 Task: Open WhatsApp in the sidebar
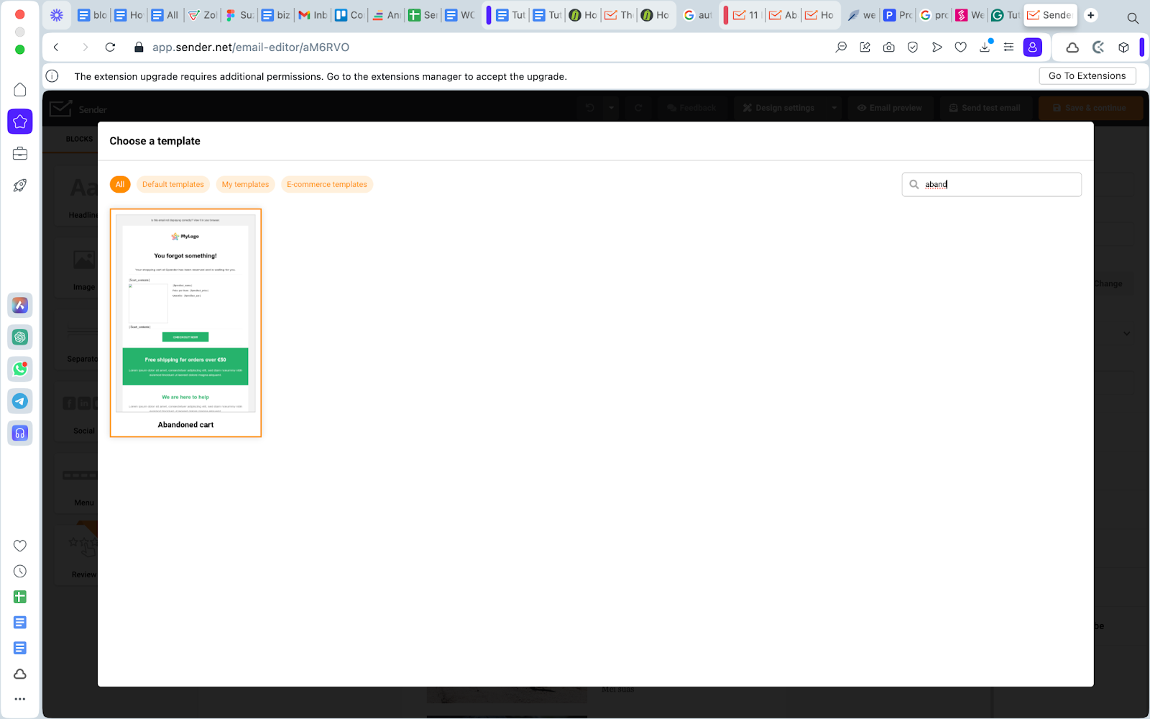(20, 369)
